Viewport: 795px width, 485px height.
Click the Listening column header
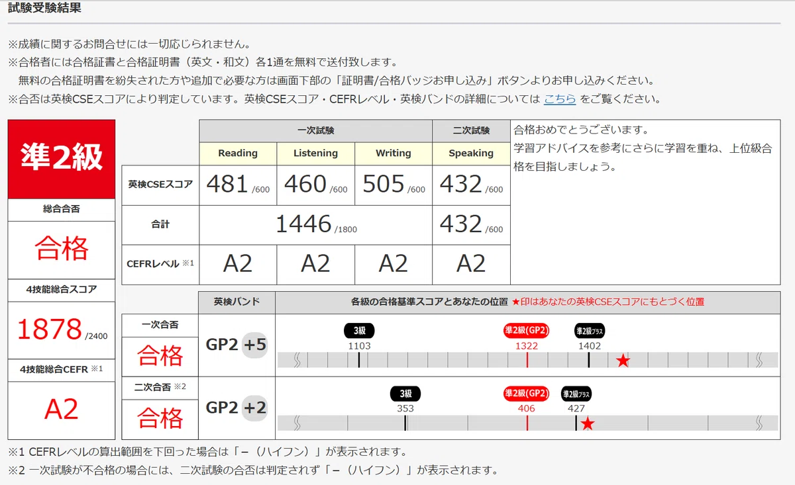click(315, 153)
